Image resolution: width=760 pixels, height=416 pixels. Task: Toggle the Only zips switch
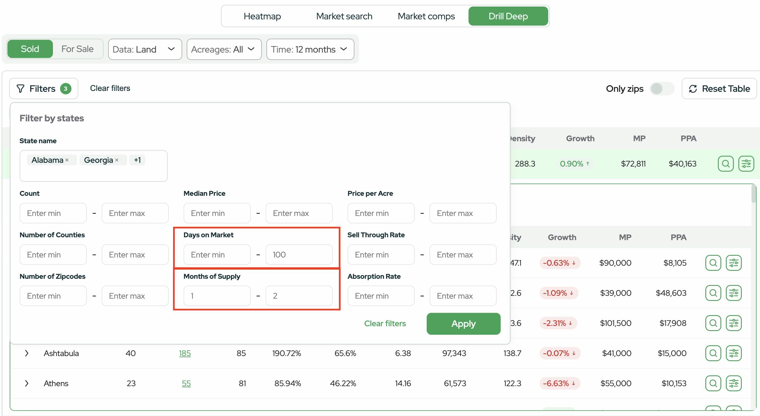662,88
